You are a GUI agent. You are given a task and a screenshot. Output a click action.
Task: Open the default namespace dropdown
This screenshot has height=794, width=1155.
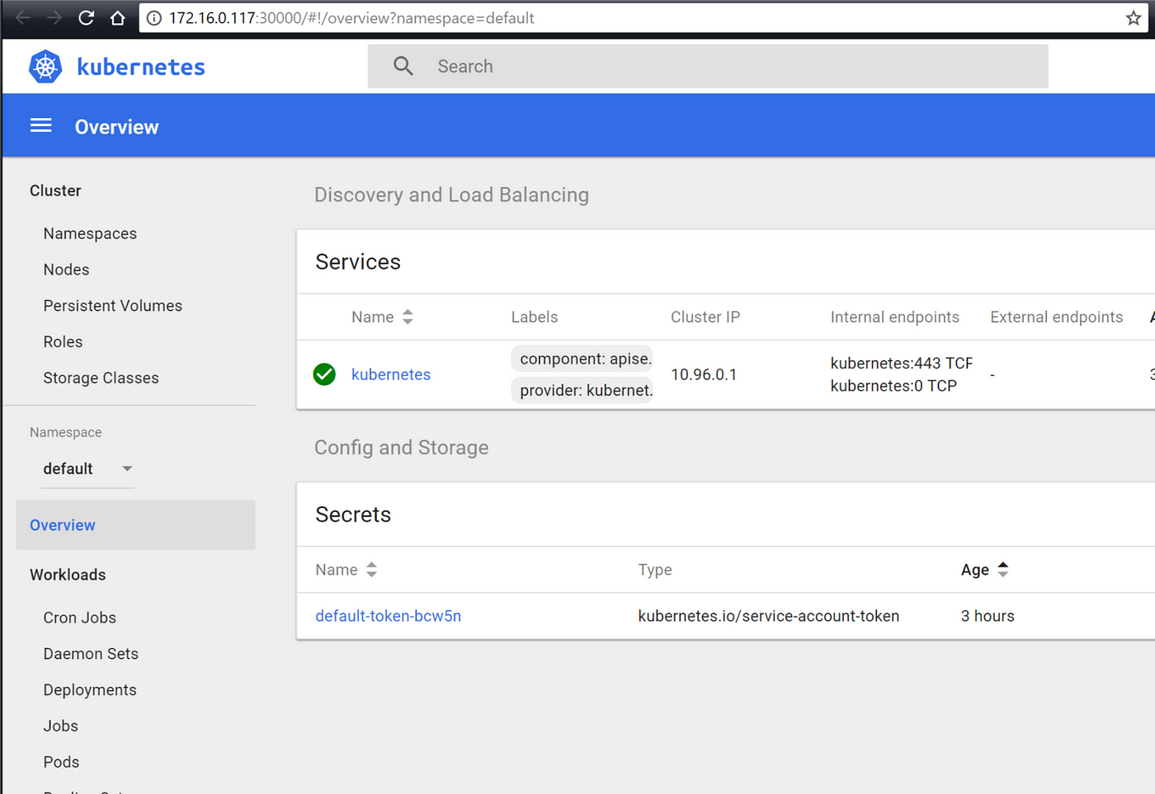click(x=87, y=468)
